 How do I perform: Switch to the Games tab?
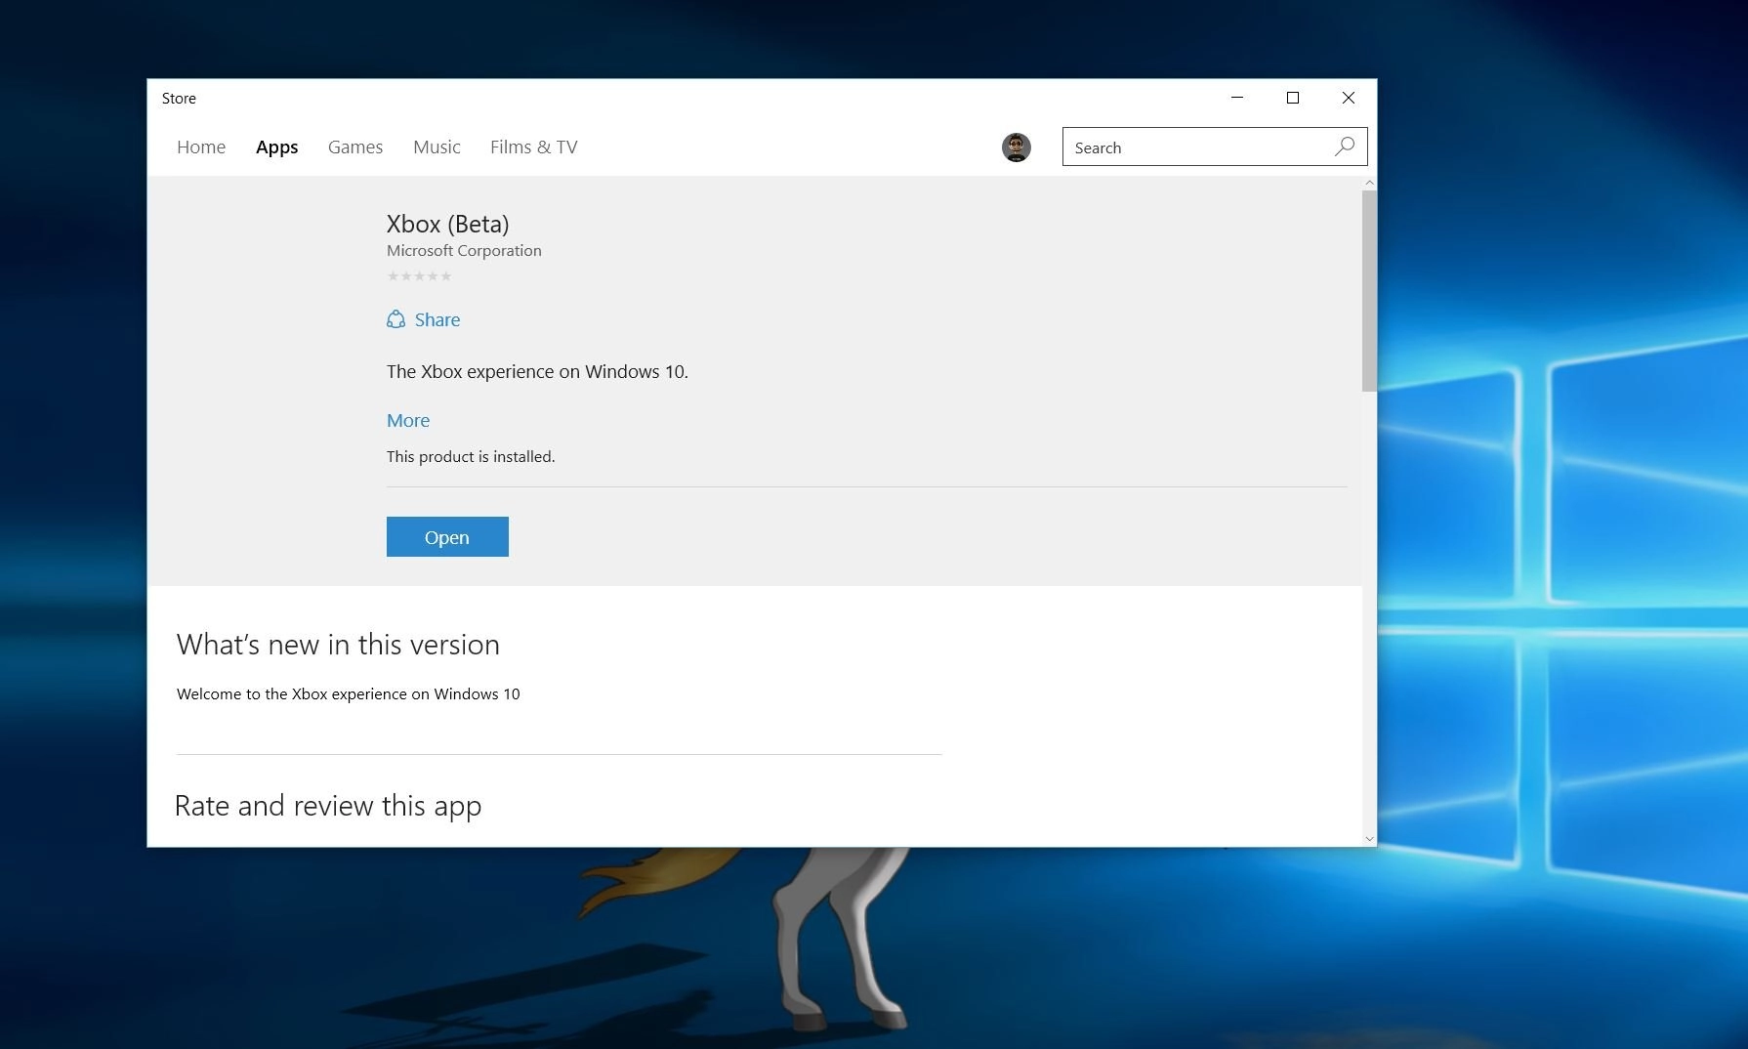pyautogui.click(x=355, y=147)
